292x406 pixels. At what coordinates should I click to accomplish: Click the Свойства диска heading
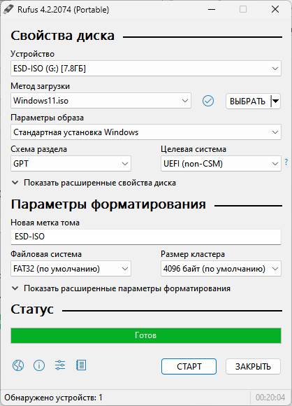click(x=63, y=36)
